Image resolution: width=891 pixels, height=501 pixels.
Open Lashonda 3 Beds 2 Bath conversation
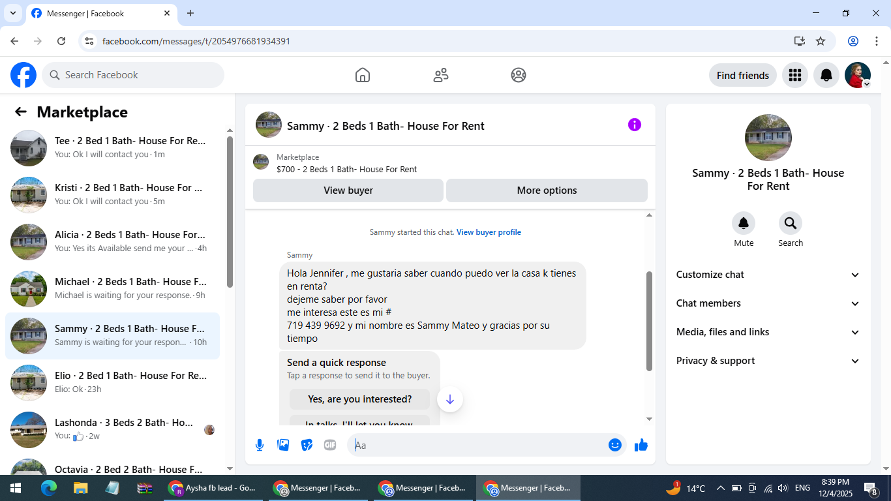tap(112, 430)
